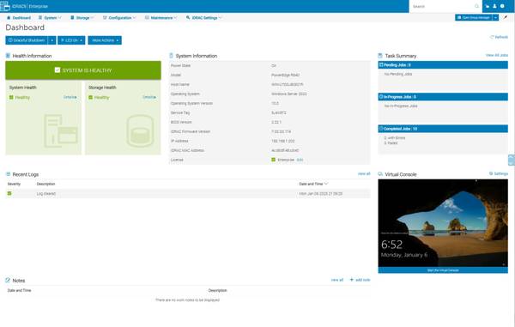Open the user profile icon
This screenshot has height=327, width=515.
coord(495,6)
